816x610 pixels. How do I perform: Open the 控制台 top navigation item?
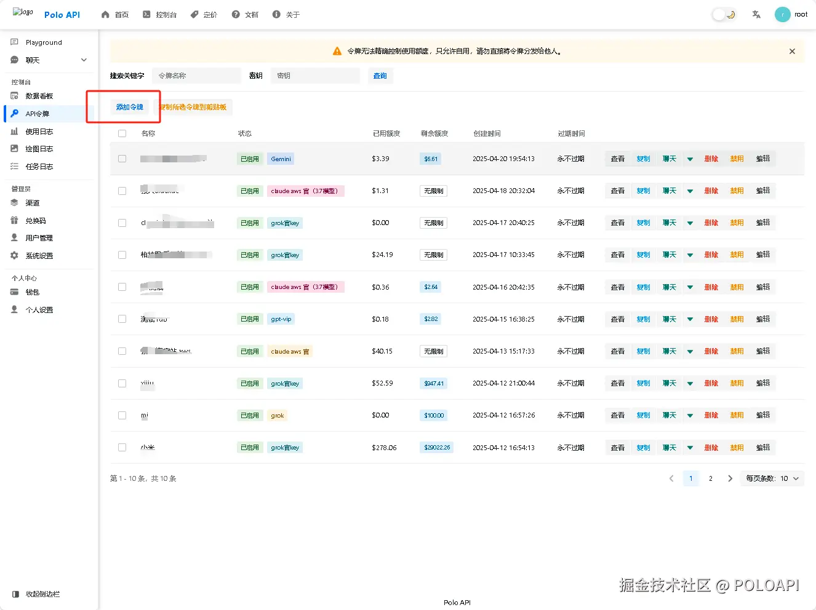(159, 15)
